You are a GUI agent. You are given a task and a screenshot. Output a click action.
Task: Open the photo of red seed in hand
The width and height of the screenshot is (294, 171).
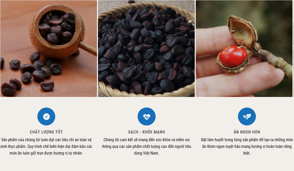tap(244, 49)
